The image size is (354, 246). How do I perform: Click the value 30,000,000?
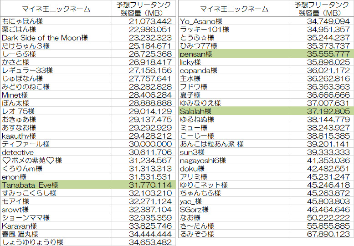point(150,144)
